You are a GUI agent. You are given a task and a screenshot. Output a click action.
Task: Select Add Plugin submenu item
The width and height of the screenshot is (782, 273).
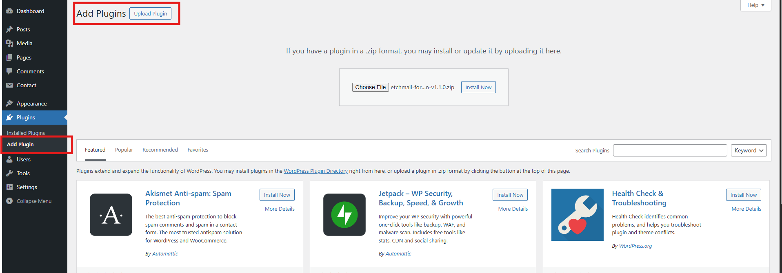[20, 144]
